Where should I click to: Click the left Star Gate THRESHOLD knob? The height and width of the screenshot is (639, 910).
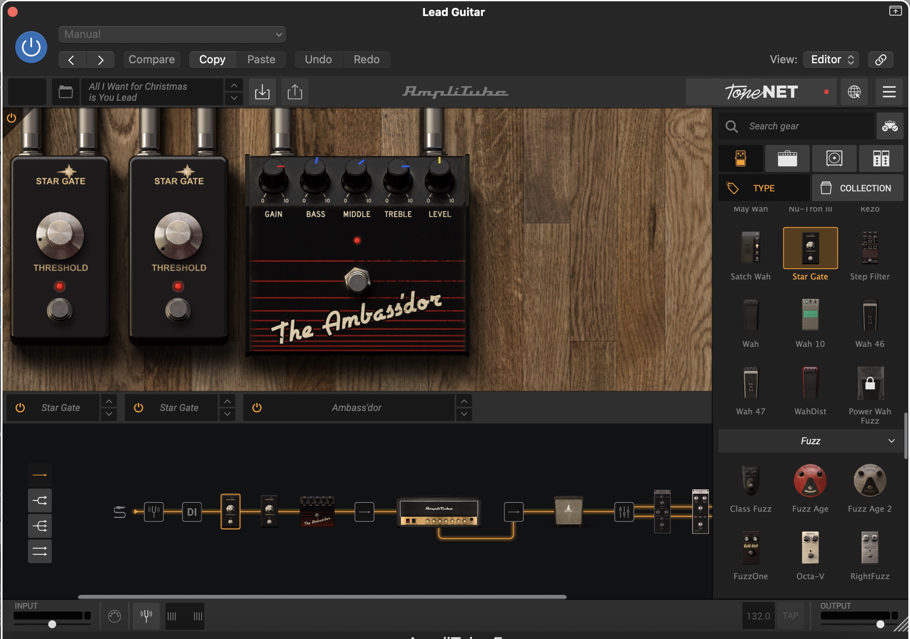coord(60,235)
